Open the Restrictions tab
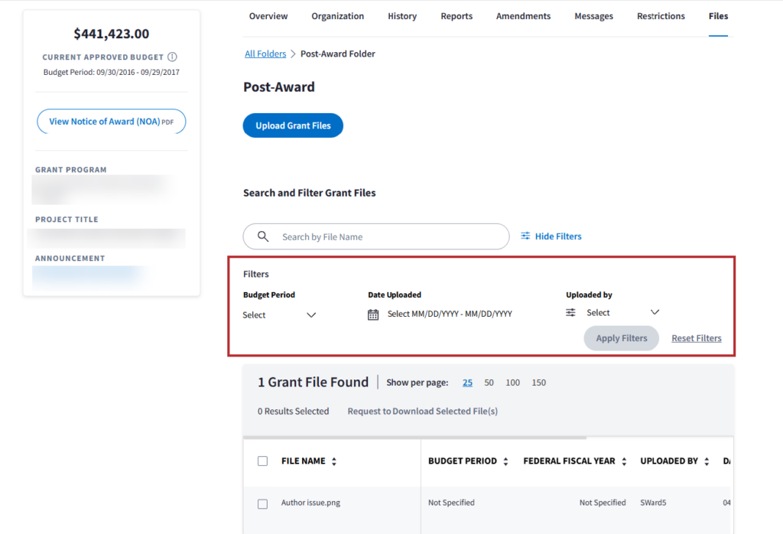The width and height of the screenshot is (783, 534). [661, 16]
